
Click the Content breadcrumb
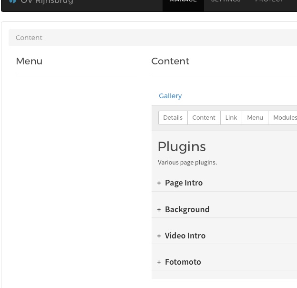pyautogui.click(x=29, y=38)
